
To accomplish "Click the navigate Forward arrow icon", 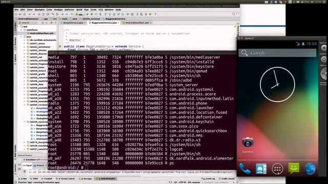I will pos(67,14).
